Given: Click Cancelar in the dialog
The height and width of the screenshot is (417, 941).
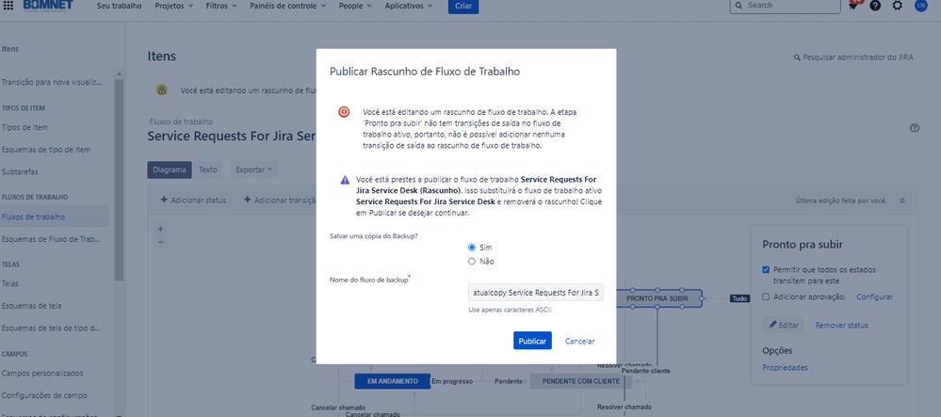Looking at the screenshot, I should click(x=579, y=341).
